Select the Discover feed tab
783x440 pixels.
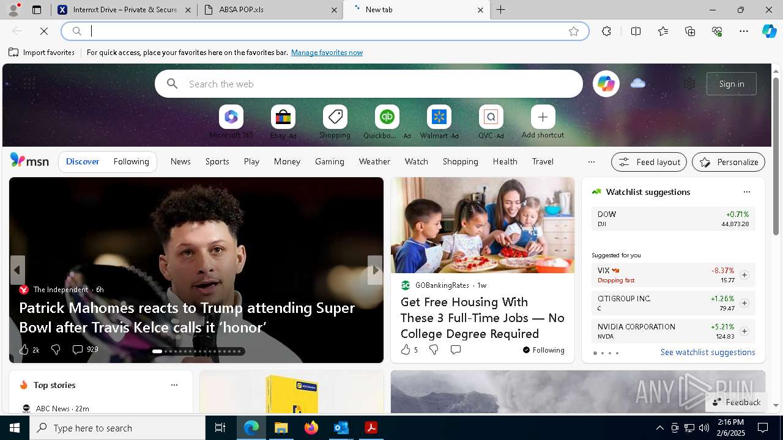pyautogui.click(x=83, y=161)
